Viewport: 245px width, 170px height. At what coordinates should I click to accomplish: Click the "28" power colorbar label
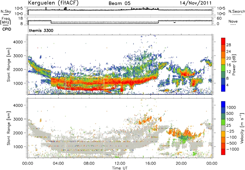(228, 45)
